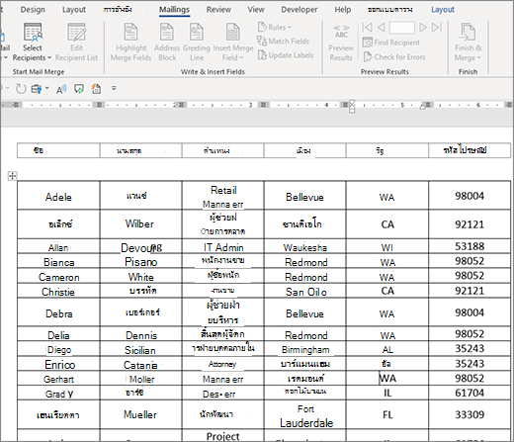
Task: Click Find Recipient
Action: [x=391, y=43]
